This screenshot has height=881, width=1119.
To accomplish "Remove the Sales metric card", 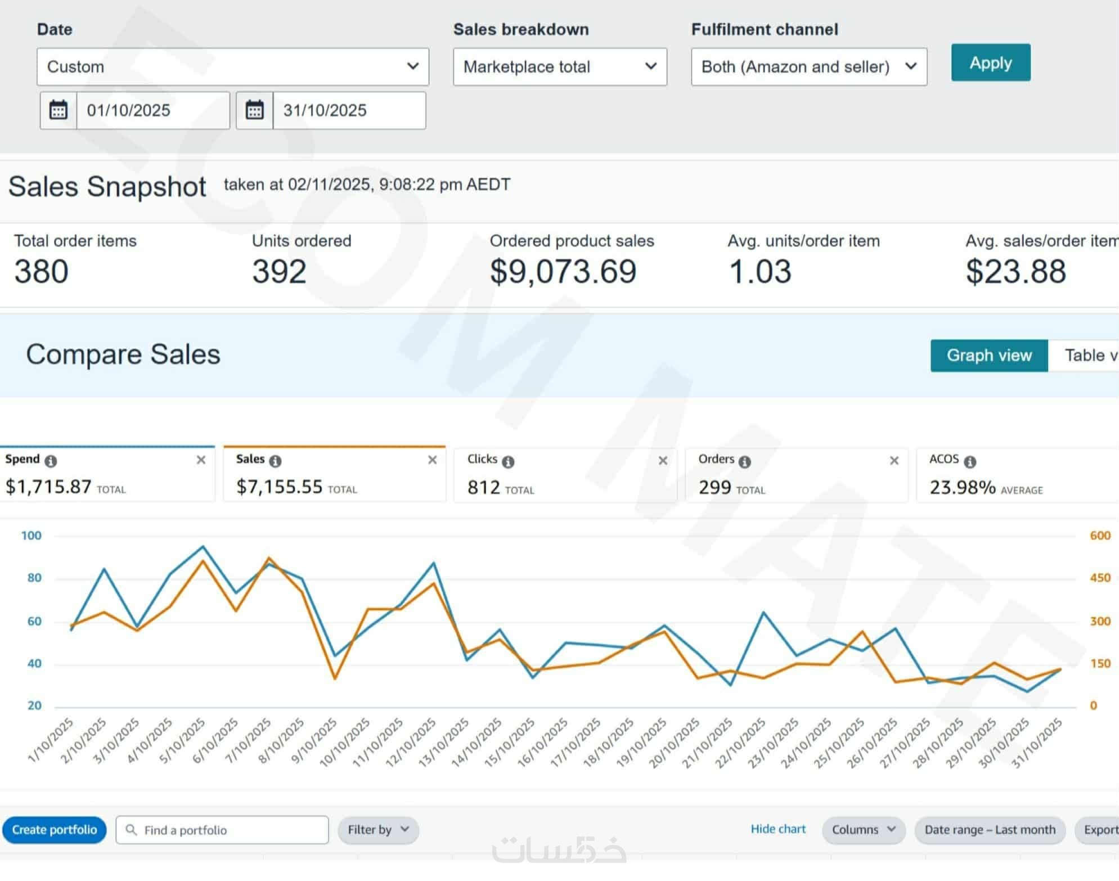I will 432,460.
